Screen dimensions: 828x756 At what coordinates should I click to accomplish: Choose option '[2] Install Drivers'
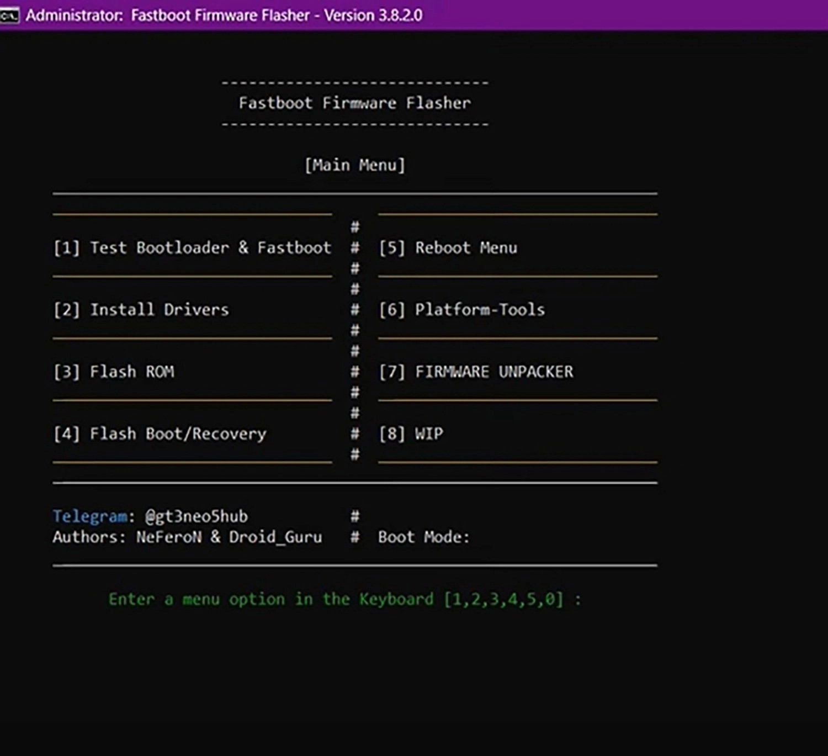[x=141, y=309]
